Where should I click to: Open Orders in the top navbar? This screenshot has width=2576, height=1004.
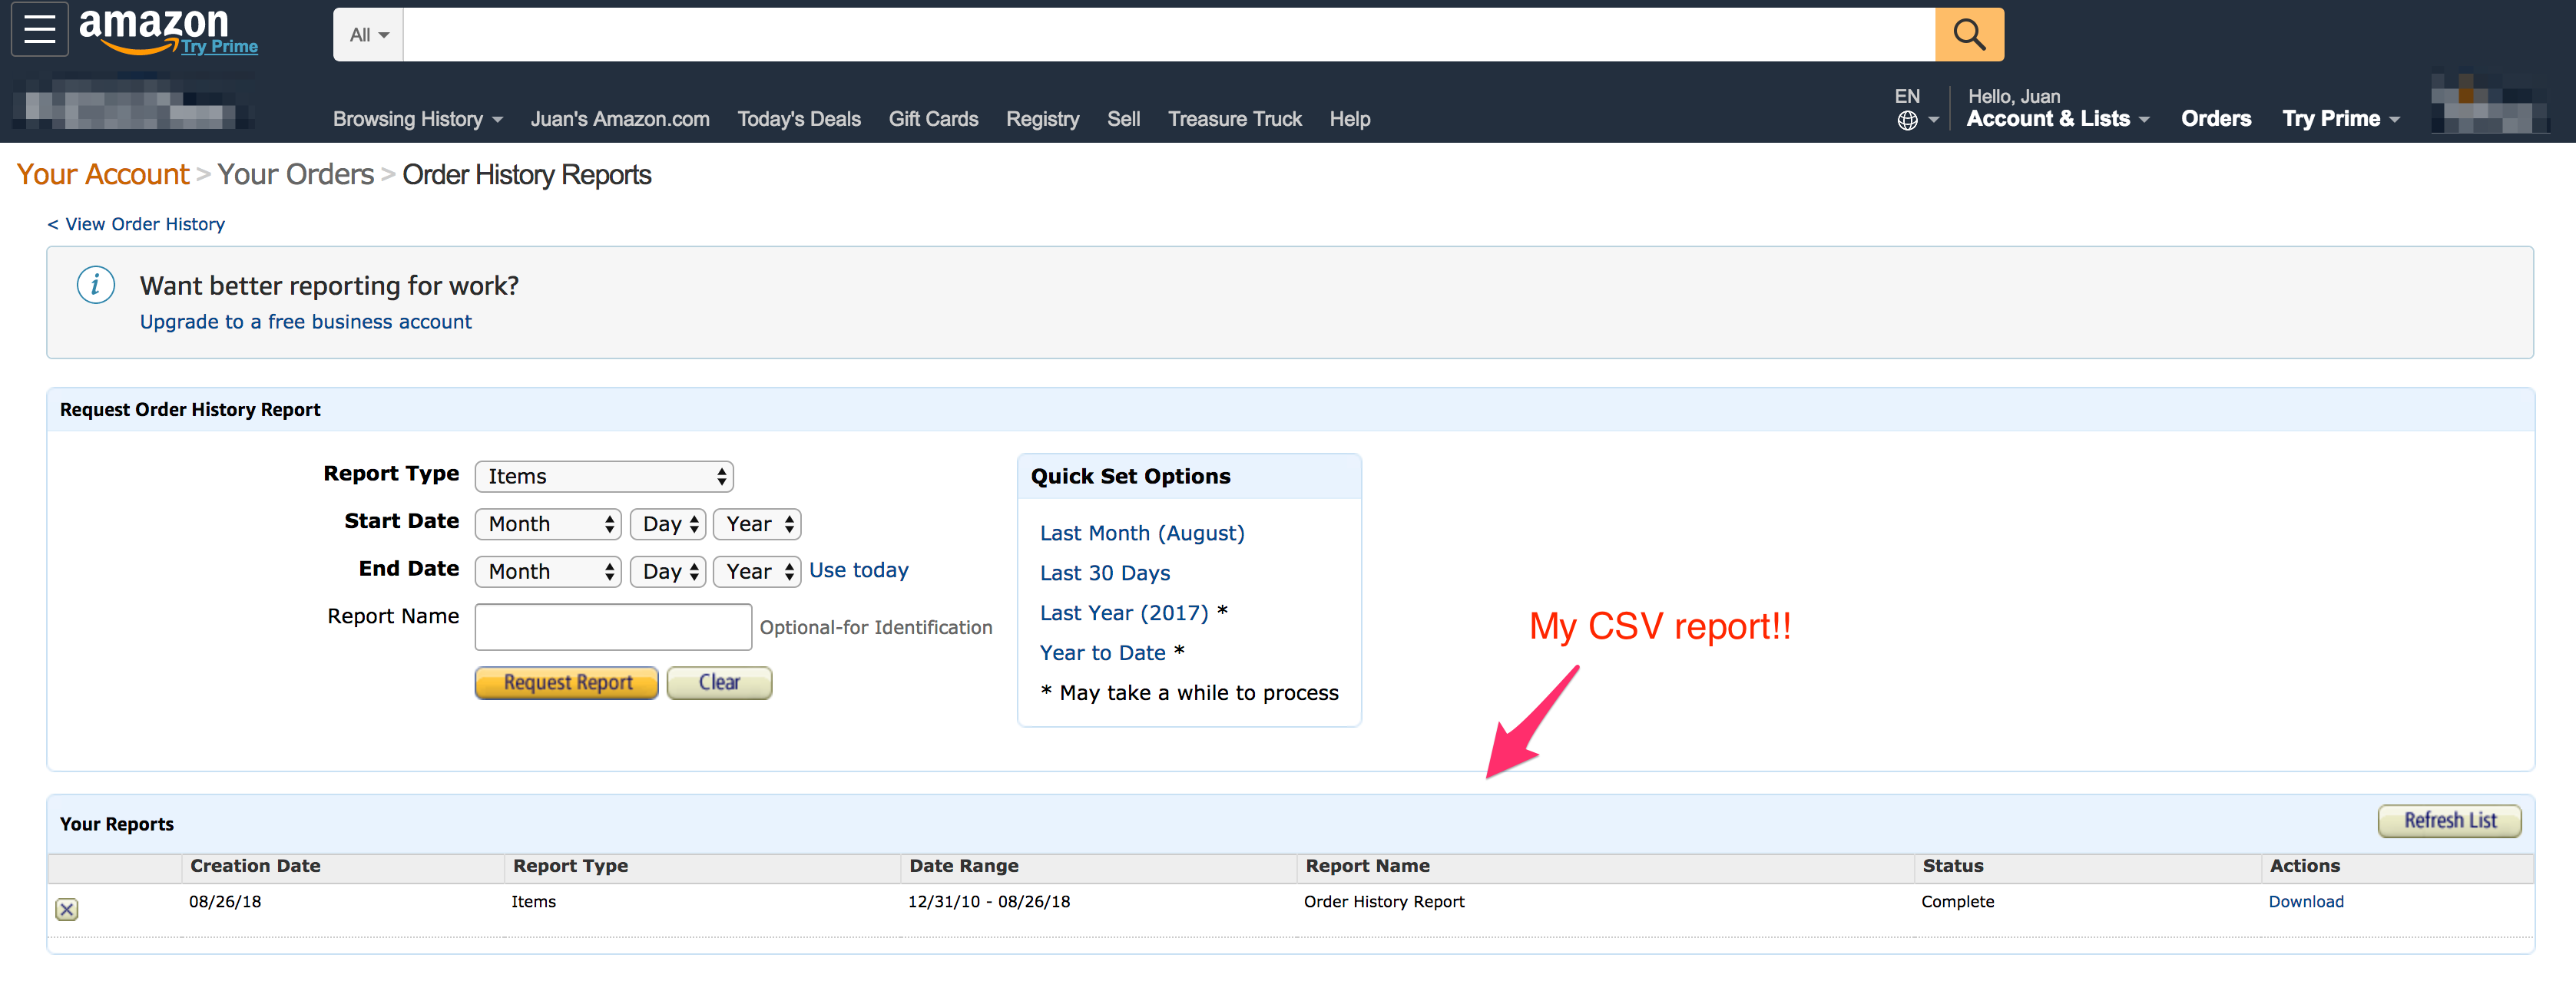[x=2216, y=119]
